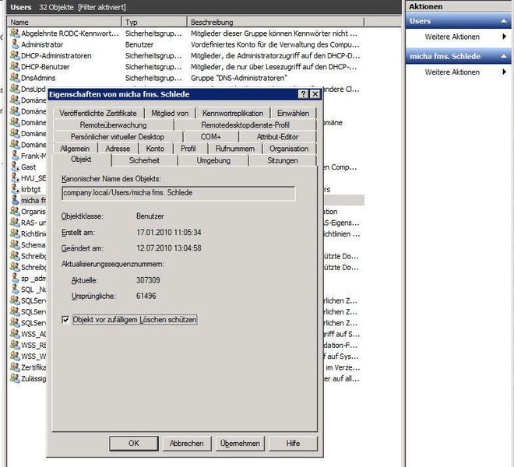Select the Gast user icon
The image size is (514, 467).
tap(15, 167)
